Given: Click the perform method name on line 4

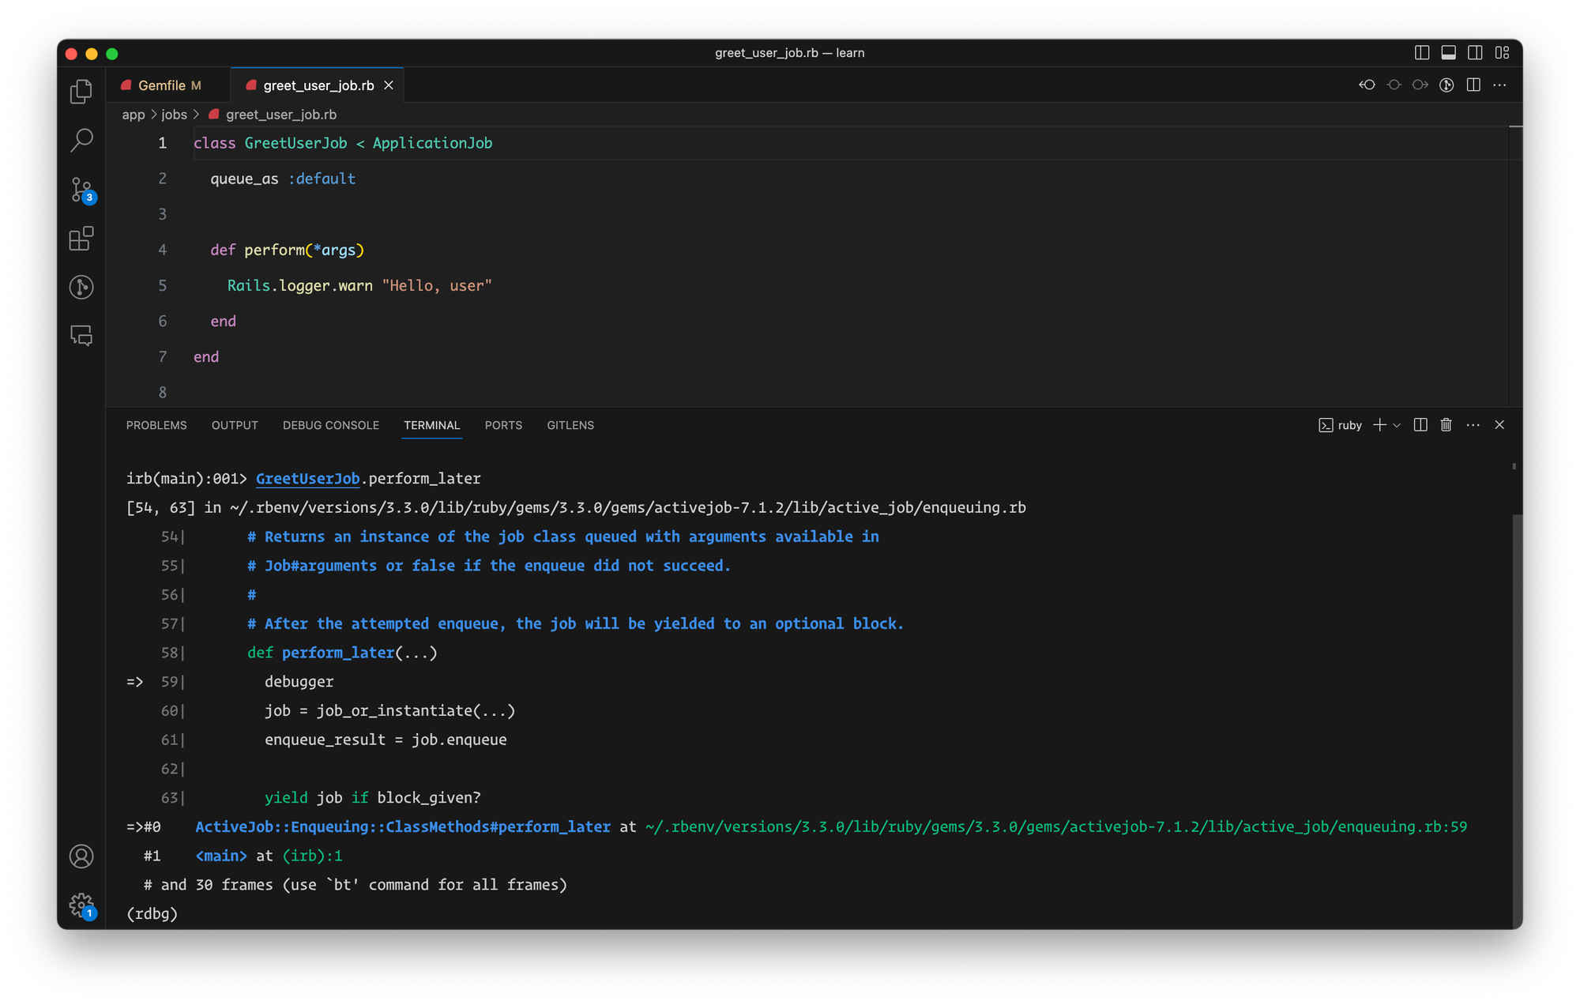Looking at the screenshot, I should 274,250.
